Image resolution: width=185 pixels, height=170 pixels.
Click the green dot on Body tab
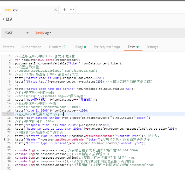[x=85, y=47]
